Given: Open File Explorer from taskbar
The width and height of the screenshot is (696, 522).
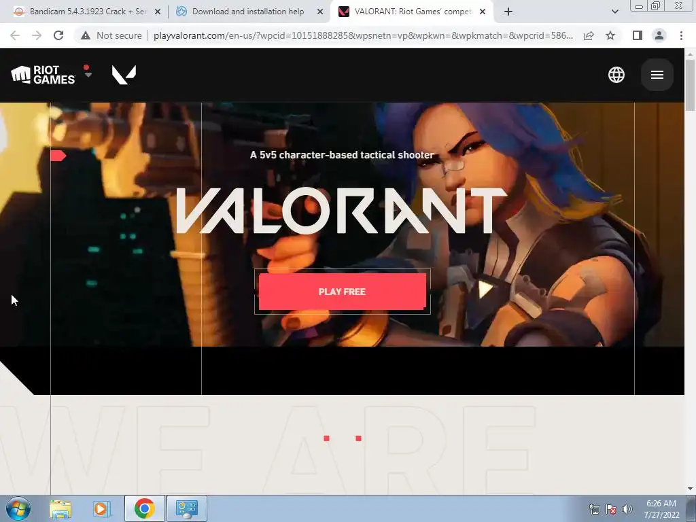Looking at the screenshot, I should 60,508.
